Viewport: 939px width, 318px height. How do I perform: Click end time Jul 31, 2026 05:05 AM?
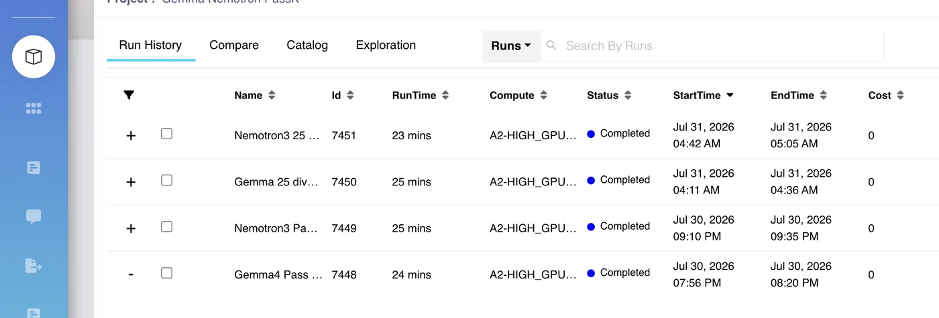pos(801,135)
